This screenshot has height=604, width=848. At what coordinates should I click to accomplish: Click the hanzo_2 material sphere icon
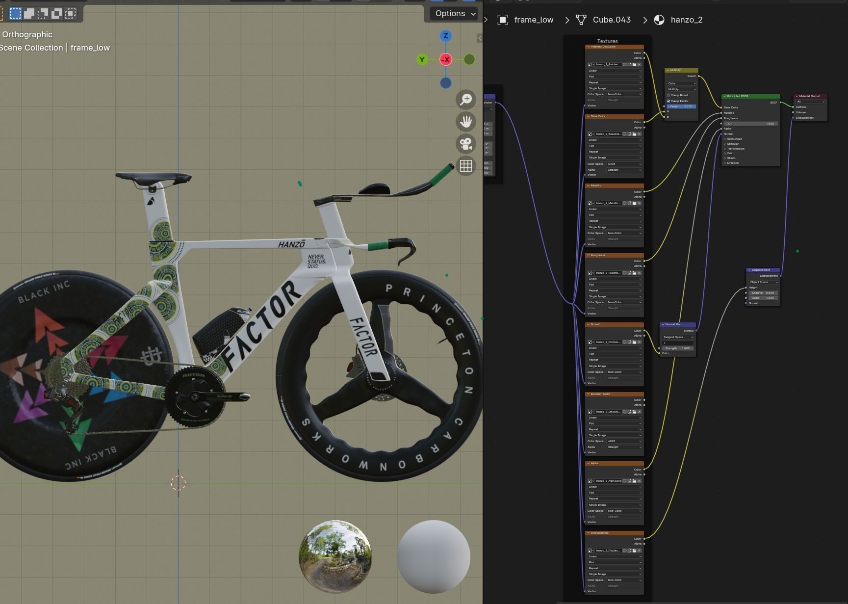[659, 20]
